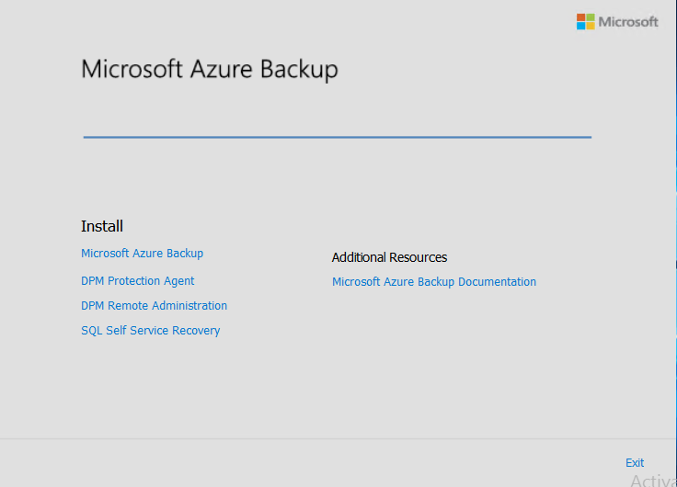This screenshot has height=487, width=677.
Task: Click the Activate Windows watermark text
Action: tap(653, 481)
